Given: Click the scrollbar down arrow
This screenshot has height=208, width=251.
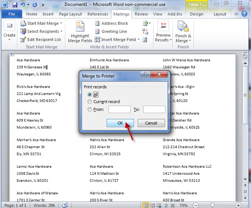Looking at the screenshot, I should [245, 179].
